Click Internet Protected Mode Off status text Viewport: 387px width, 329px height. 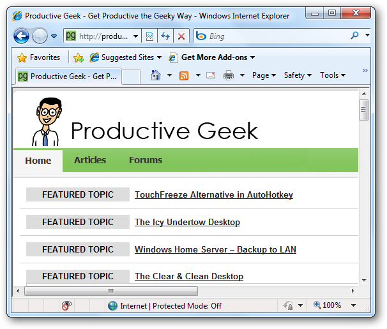pyautogui.click(x=171, y=306)
